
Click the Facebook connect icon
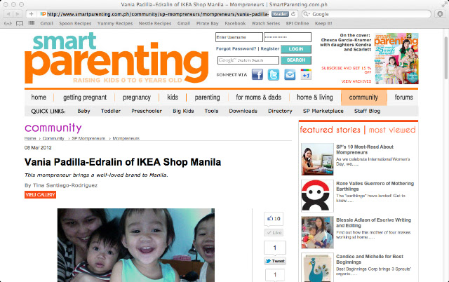coord(257,75)
